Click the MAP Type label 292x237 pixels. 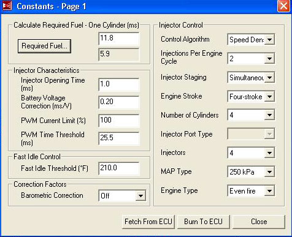click(176, 171)
